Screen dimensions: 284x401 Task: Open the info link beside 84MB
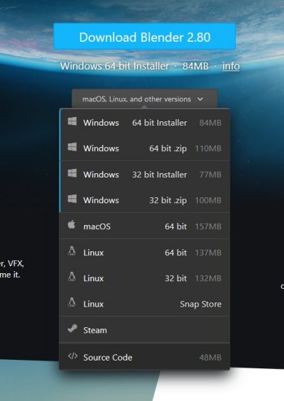(x=231, y=66)
